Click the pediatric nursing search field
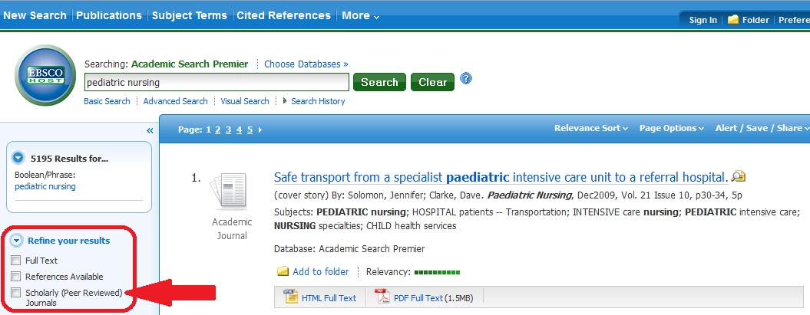 coord(217,82)
